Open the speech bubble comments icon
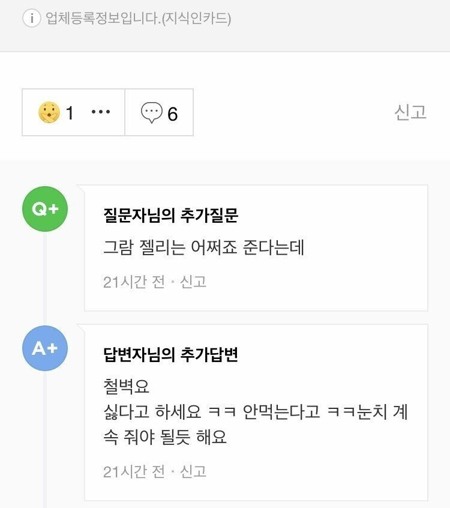 click(151, 113)
